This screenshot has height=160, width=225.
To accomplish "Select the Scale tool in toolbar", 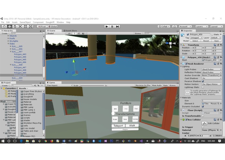I will (20, 27).
